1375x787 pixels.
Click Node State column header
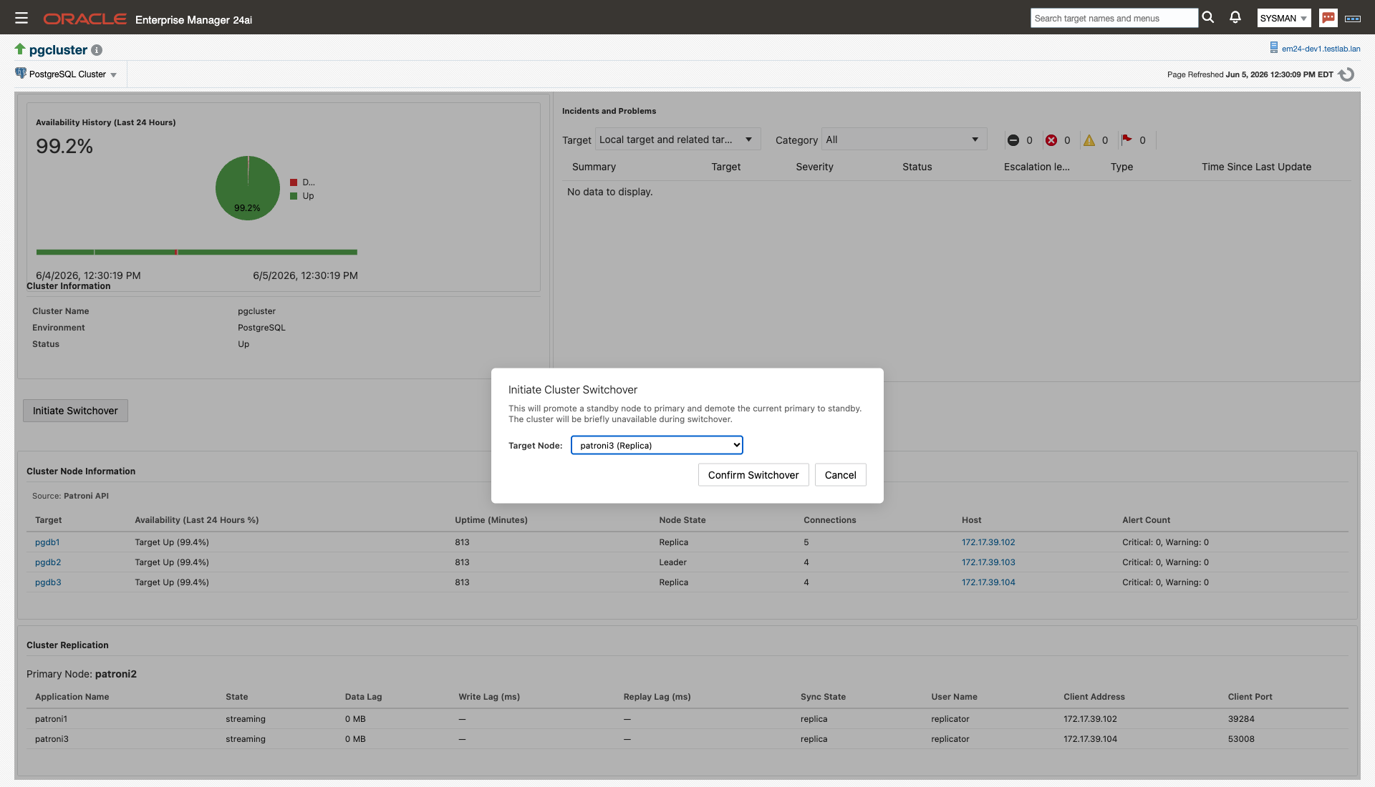pos(682,520)
